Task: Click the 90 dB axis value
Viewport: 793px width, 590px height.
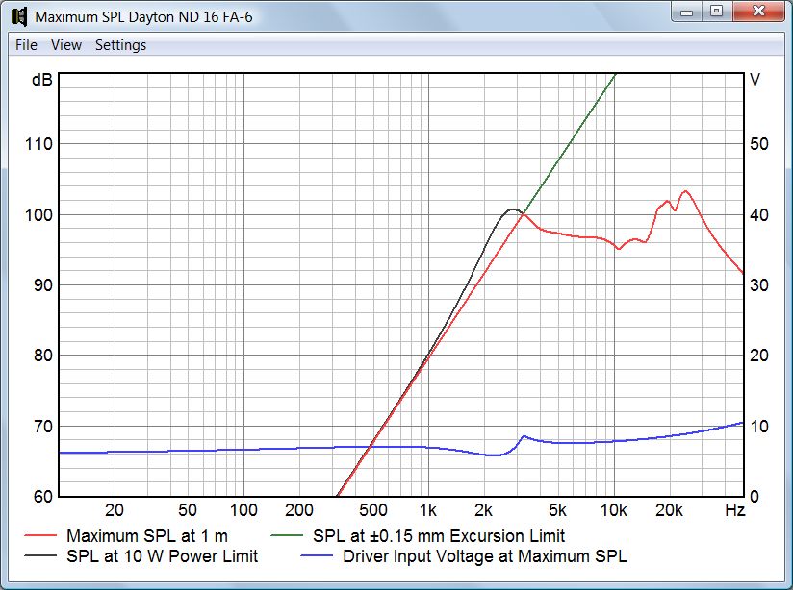Action: coord(43,285)
